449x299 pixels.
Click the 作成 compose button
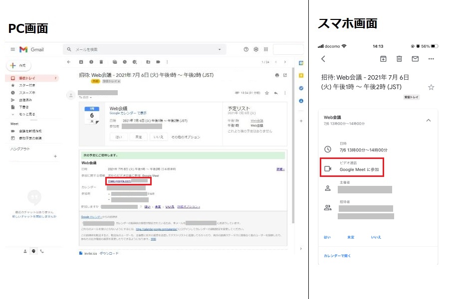coord(18,65)
